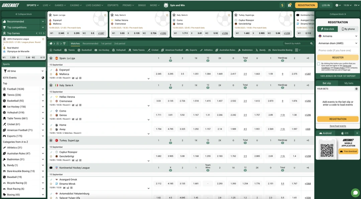The height and width of the screenshot is (199, 361).
Task: Select the Tennis sport filter icon
Action: pos(66,50)
